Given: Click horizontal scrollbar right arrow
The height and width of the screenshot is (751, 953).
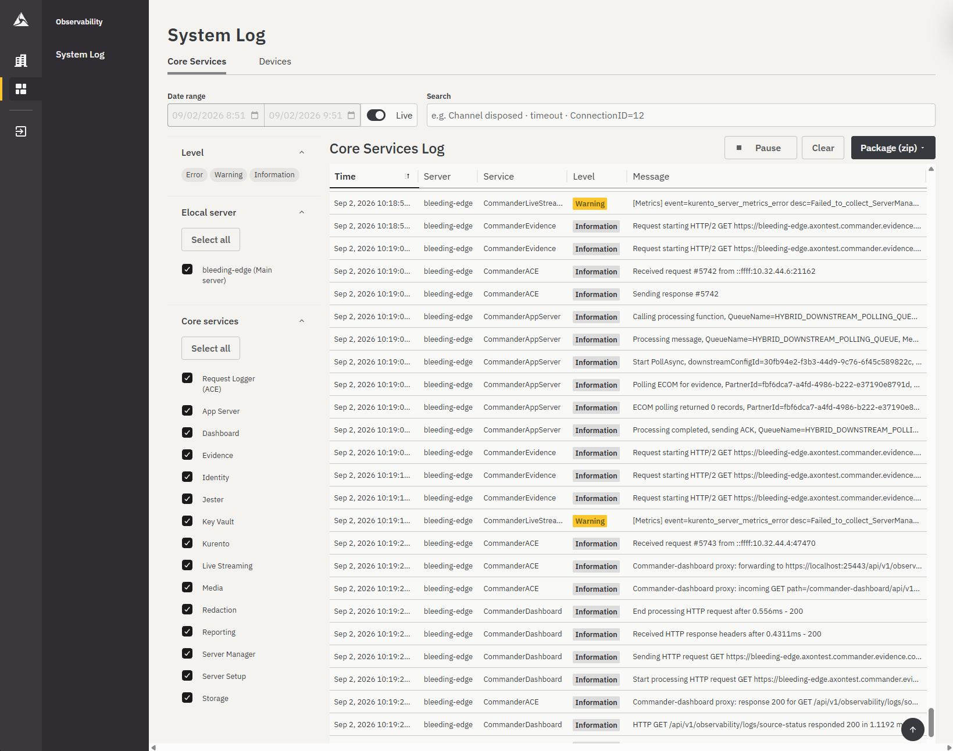Looking at the screenshot, I should pos(950,748).
